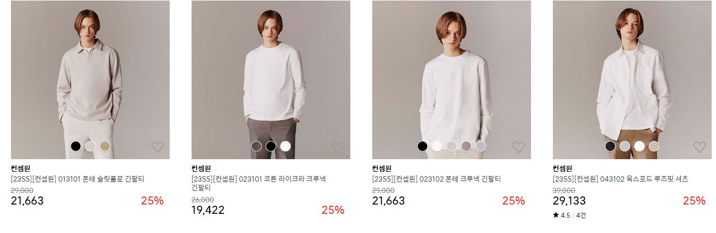Choose beige swatch on 폰테 슬릿폴로 긴팔티

[105, 146]
